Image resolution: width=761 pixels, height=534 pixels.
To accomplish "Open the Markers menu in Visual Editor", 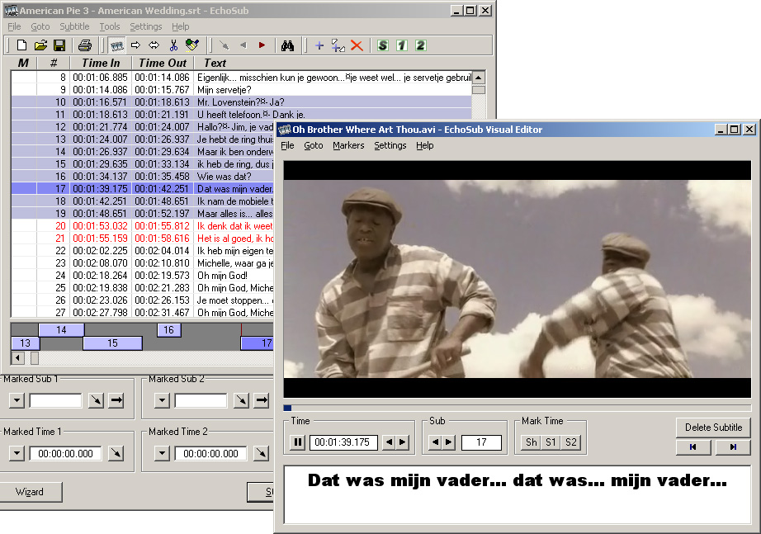I will 348,145.
